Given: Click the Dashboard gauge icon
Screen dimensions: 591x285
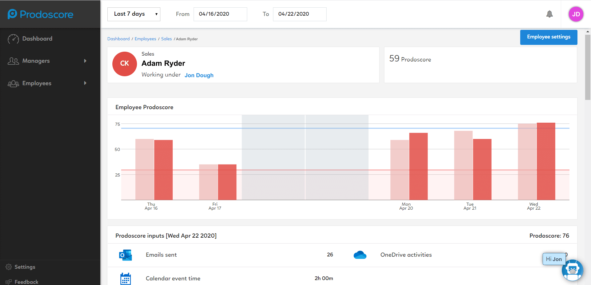Looking at the screenshot, I should (13, 39).
